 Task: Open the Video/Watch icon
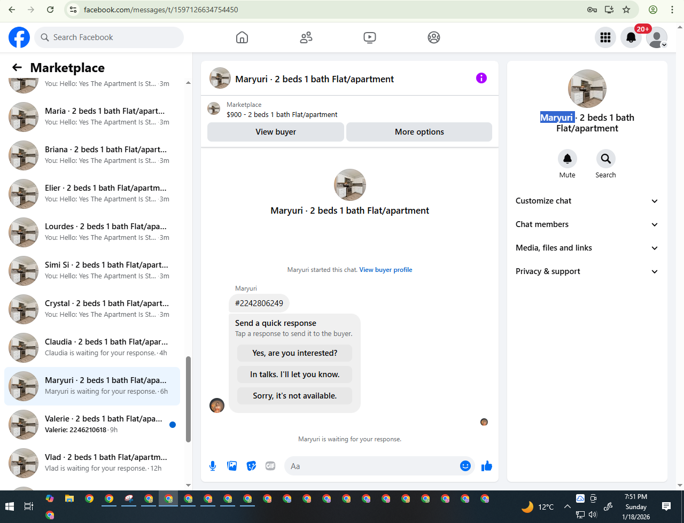370,37
